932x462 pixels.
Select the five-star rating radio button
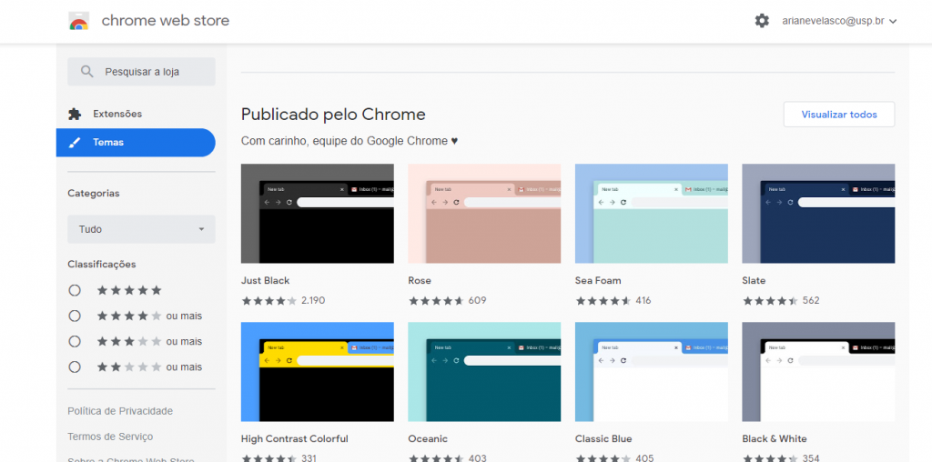[x=75, y=290]
